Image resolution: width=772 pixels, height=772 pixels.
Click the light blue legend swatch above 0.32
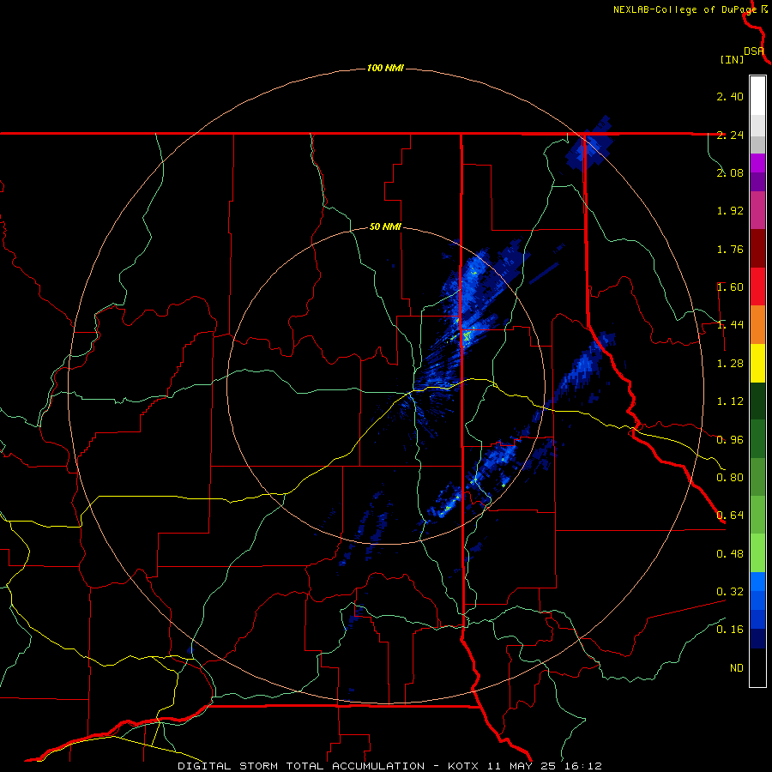[757, 582]
